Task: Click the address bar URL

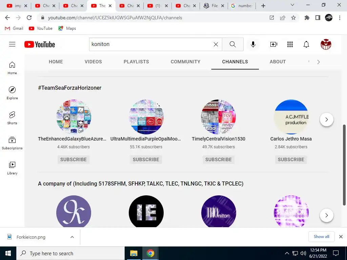Action: click(115, 18)
